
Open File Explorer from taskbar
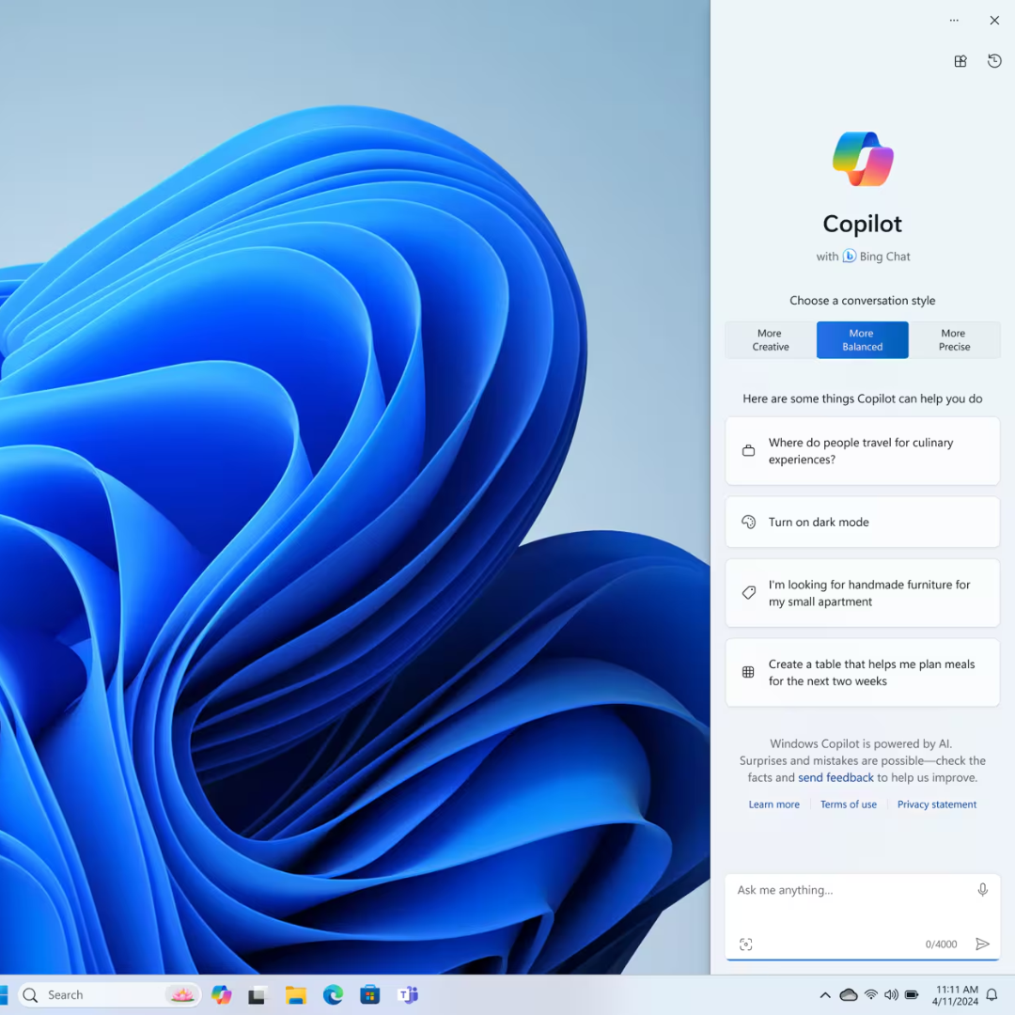coord(296,994)
